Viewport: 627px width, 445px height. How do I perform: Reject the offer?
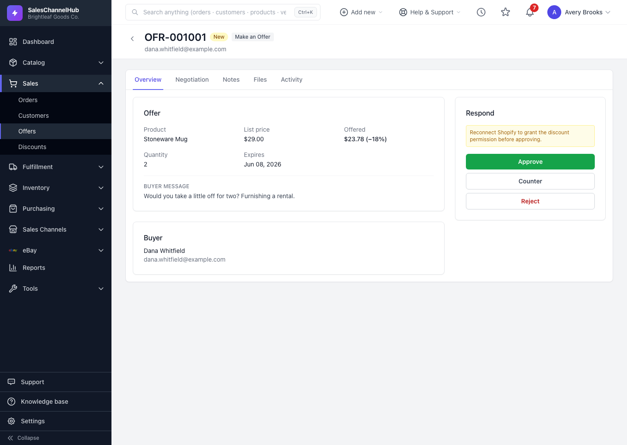(530, 201)
